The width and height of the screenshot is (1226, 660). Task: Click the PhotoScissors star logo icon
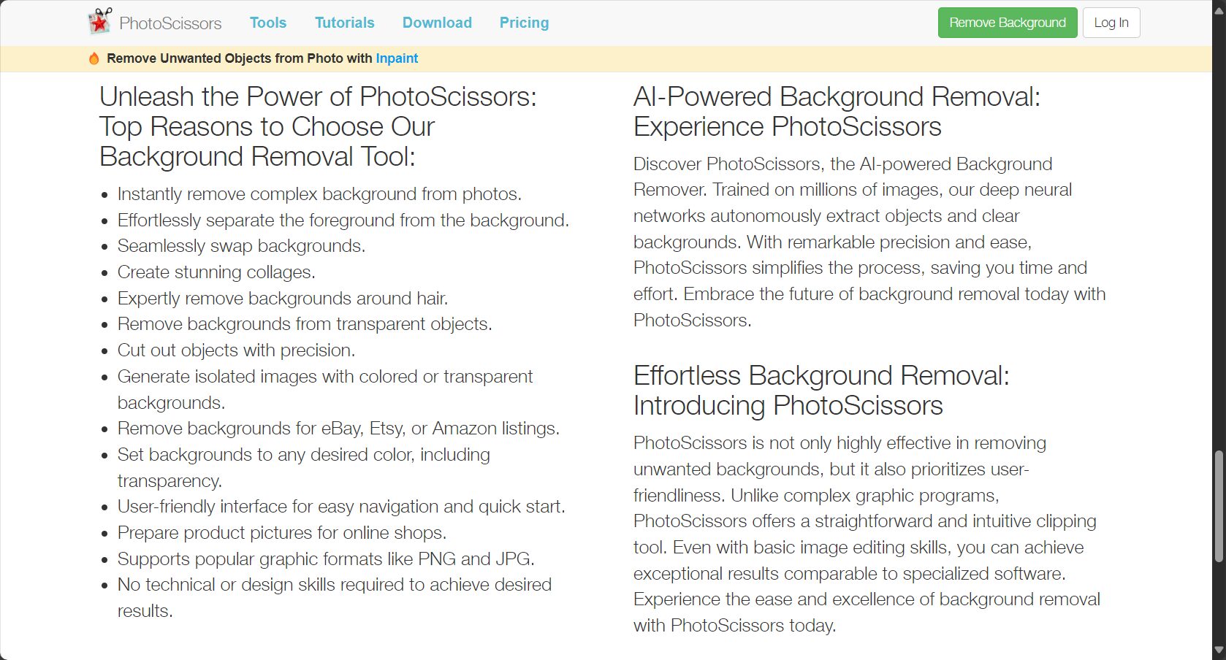click(100, 22)
